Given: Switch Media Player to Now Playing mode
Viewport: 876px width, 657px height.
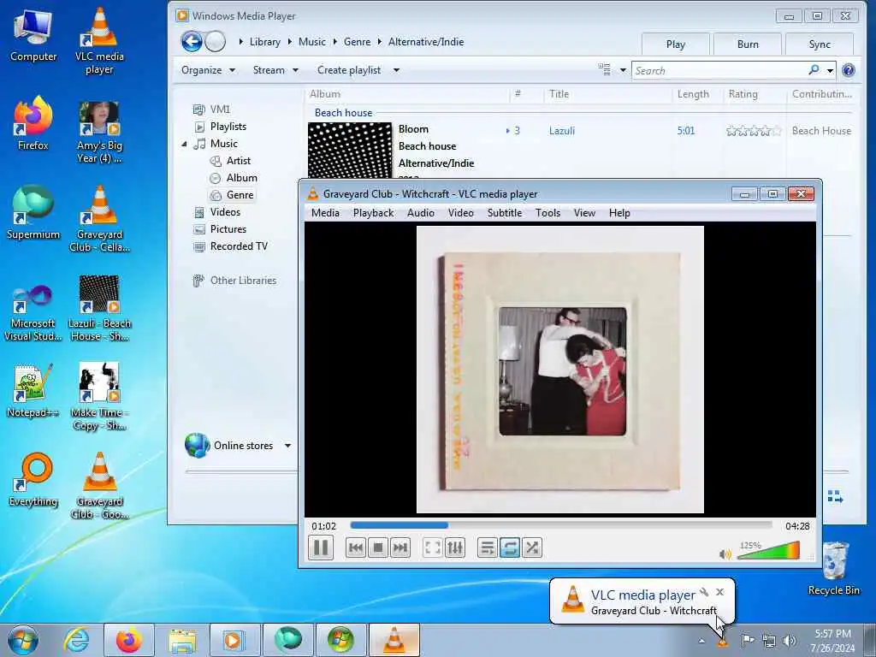Looking at the screenshot, I should 835,497.
